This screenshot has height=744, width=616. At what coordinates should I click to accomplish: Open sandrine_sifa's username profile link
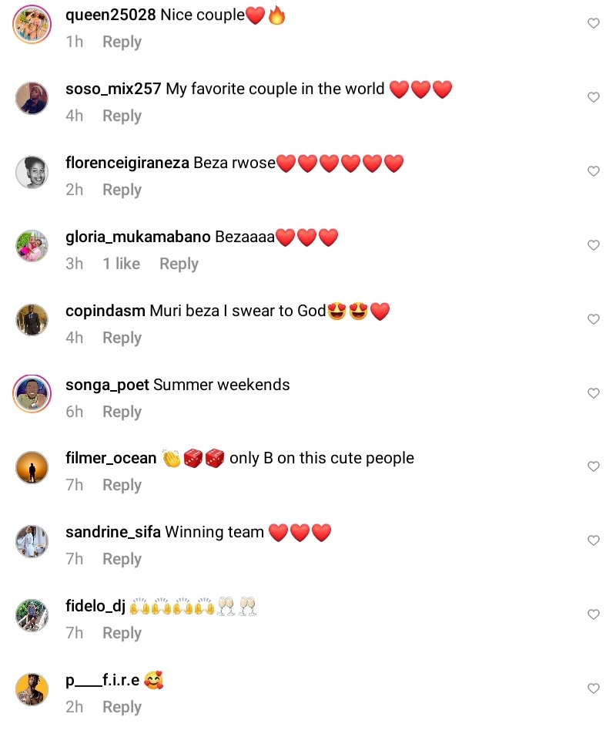click(112, 533)
